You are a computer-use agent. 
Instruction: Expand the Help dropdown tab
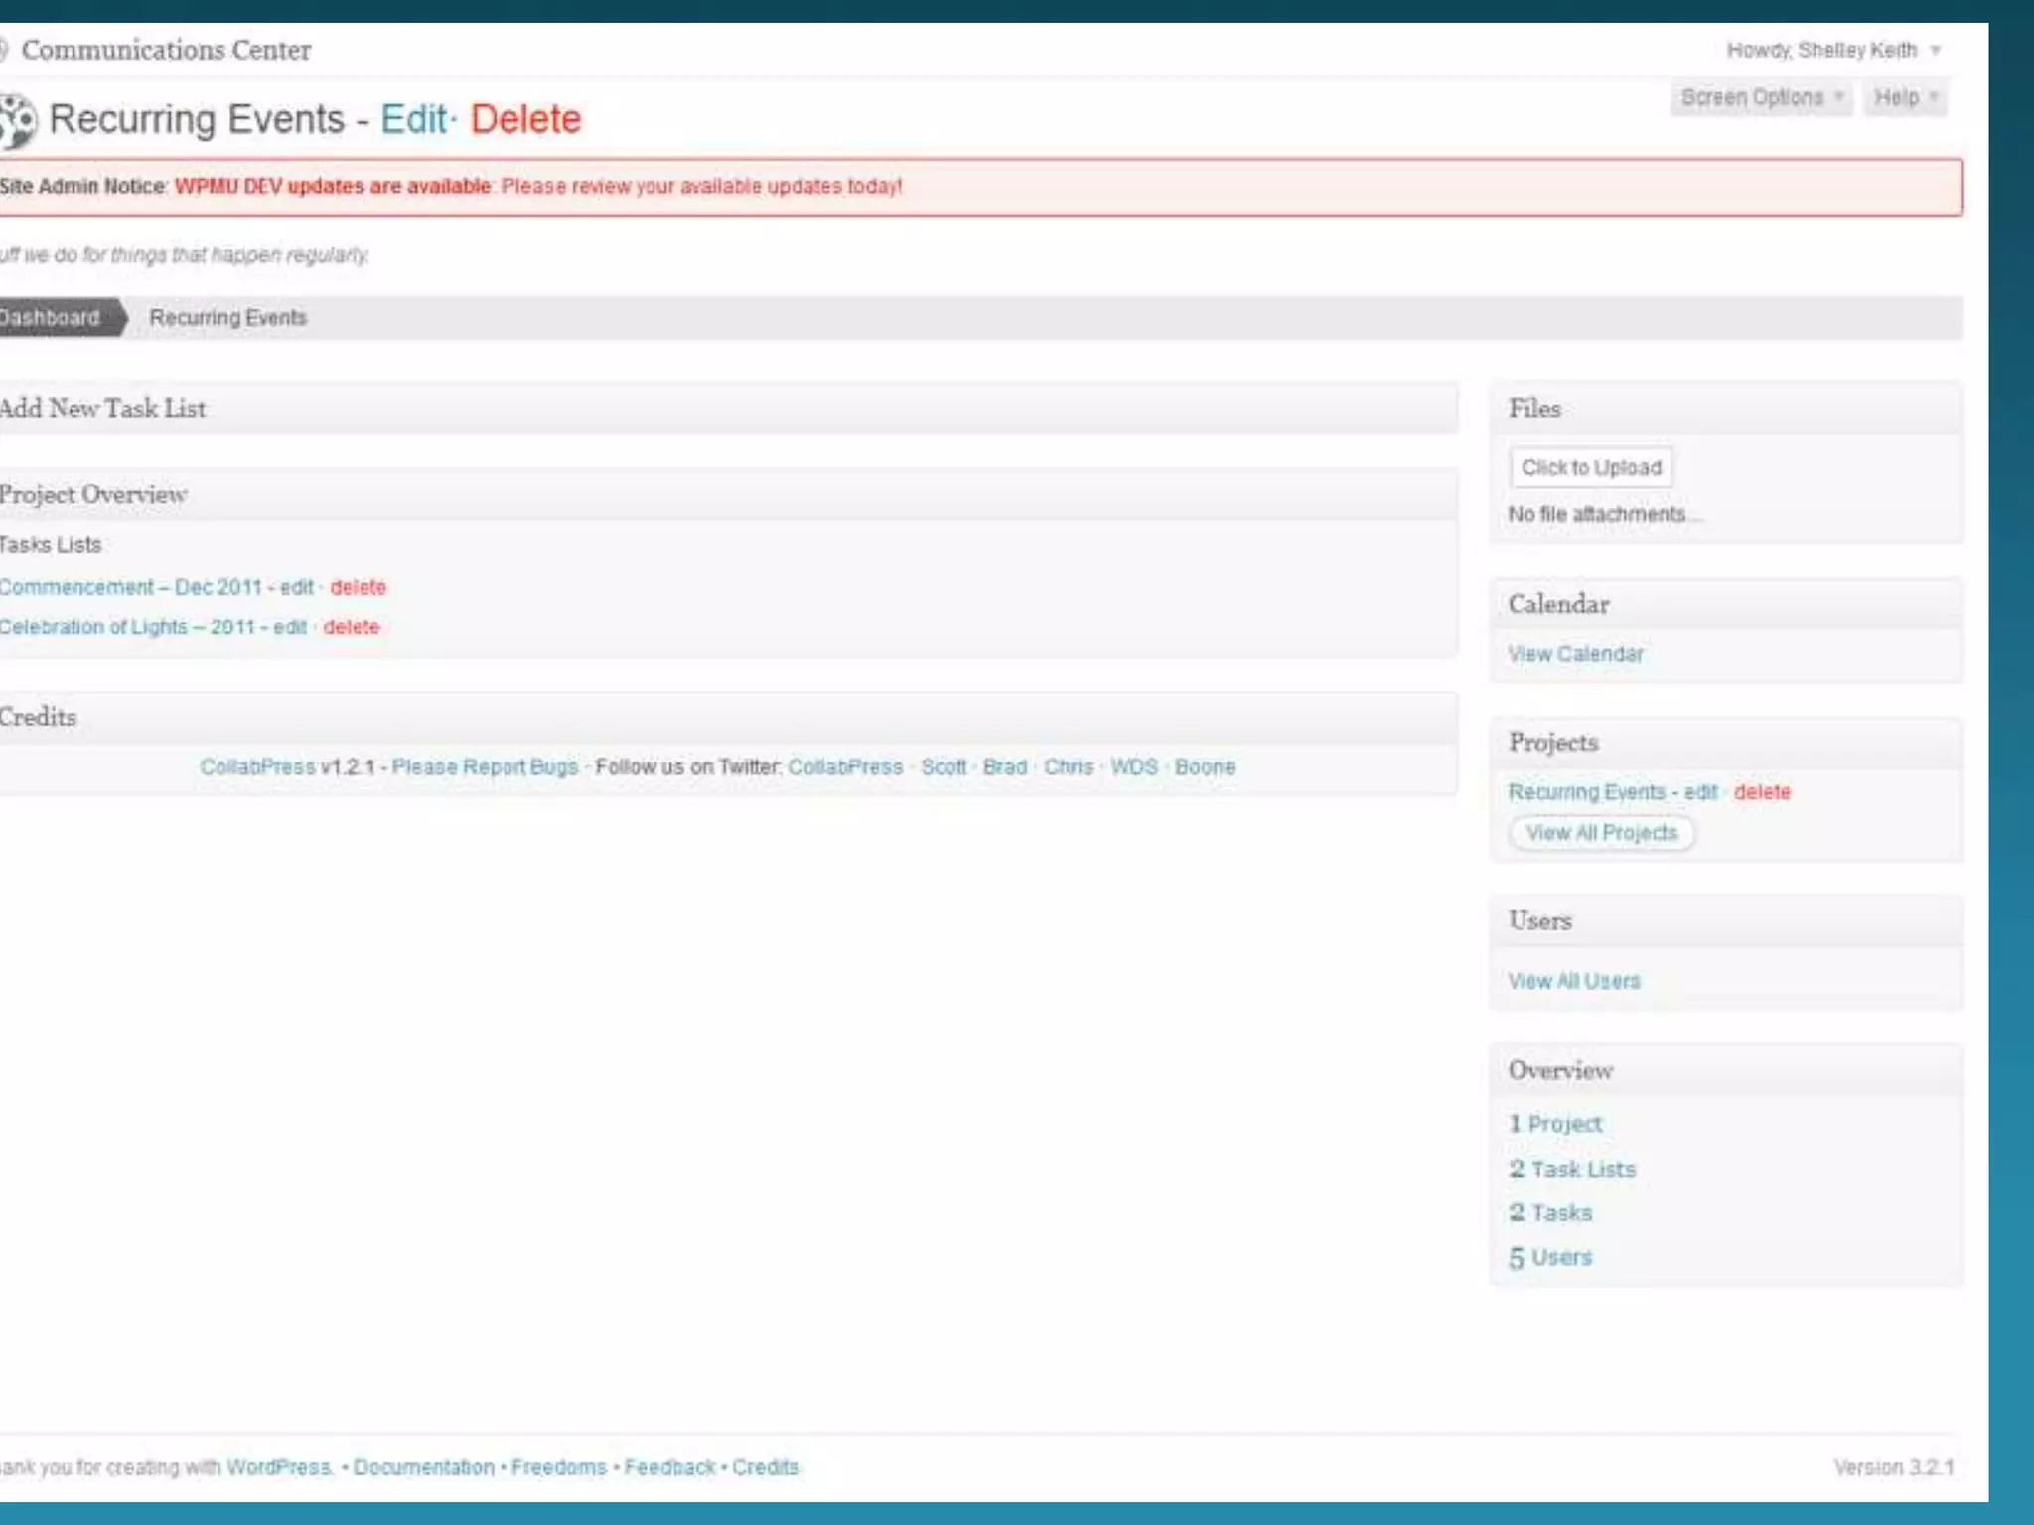point(1904,98)
